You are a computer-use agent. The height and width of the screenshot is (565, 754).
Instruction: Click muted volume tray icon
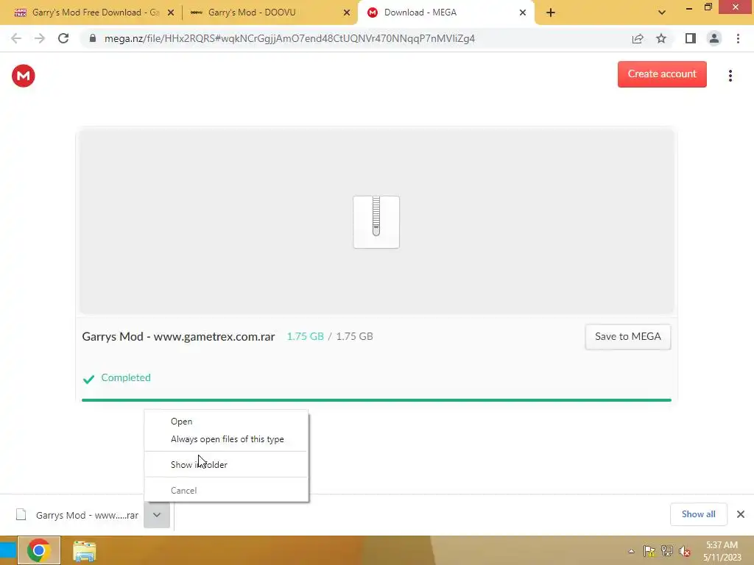click(685, 551)
